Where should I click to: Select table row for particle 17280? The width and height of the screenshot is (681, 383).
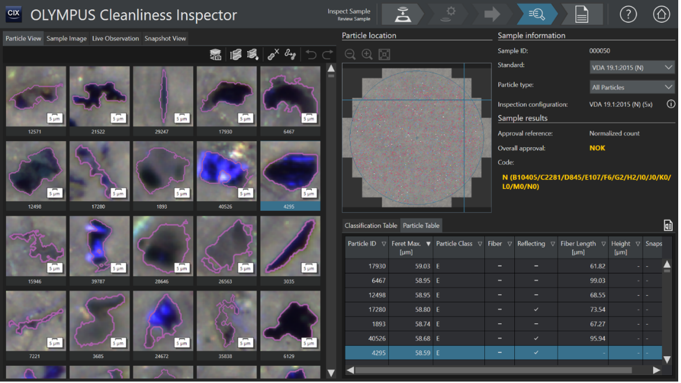click(x=504, y=309)
